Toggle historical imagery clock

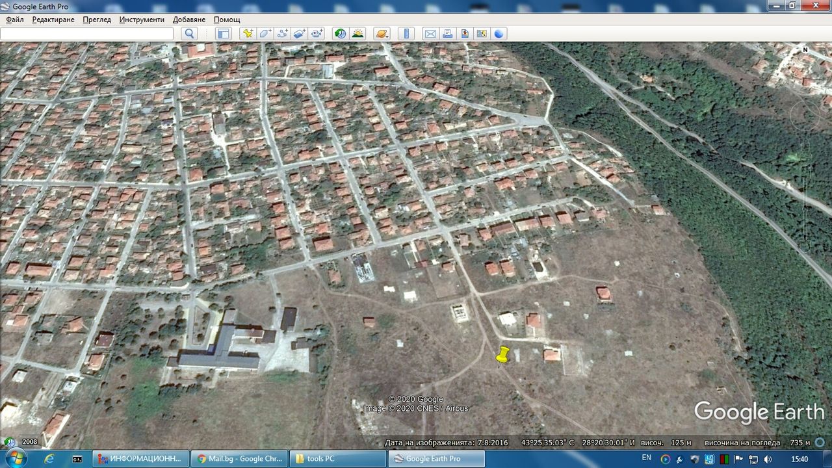[x=340, y=34]
